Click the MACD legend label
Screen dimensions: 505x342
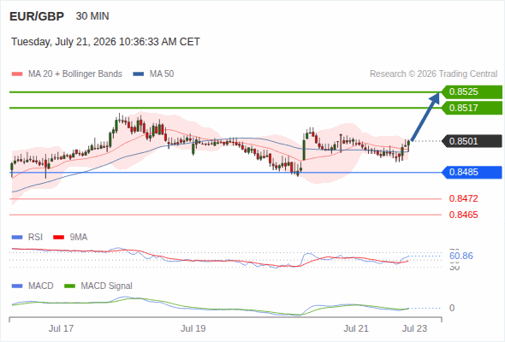[40, 286]
